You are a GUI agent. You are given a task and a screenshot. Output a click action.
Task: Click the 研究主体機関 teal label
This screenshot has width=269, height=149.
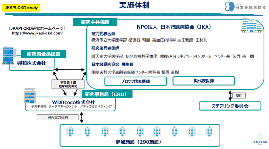[95, 22]
